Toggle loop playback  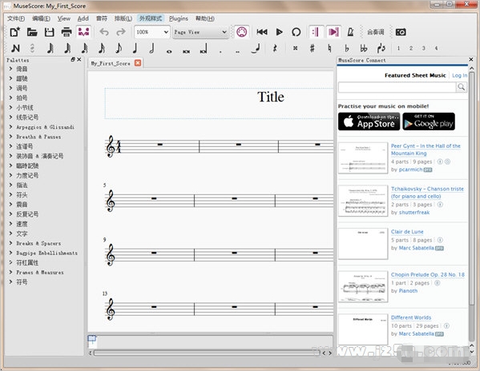(296, 32)
